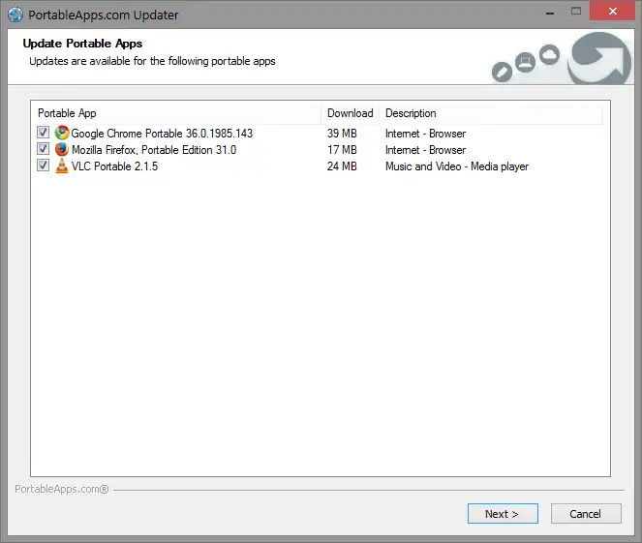642x543 pixels.
Task: Minimize the PortableApps.com Updater window
Action: tap(550, 13)
